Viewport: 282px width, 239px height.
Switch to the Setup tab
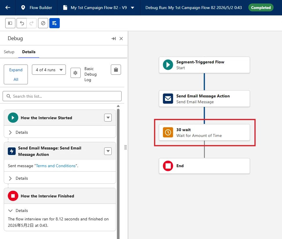[9, 52]
